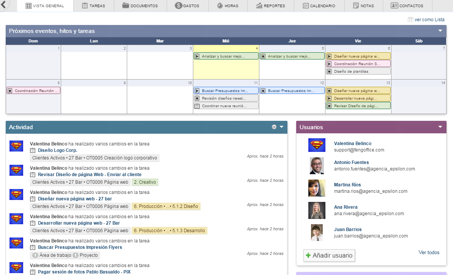This screenshot has width=453, height=275.
Task: Collapse the Próximos eventos panel arrow
Action: pyautogui.click(x=440, y=31)
